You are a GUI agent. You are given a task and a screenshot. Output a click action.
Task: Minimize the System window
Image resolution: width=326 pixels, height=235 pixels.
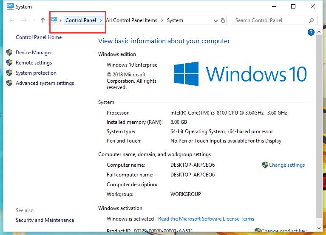(x=274, y=7)
